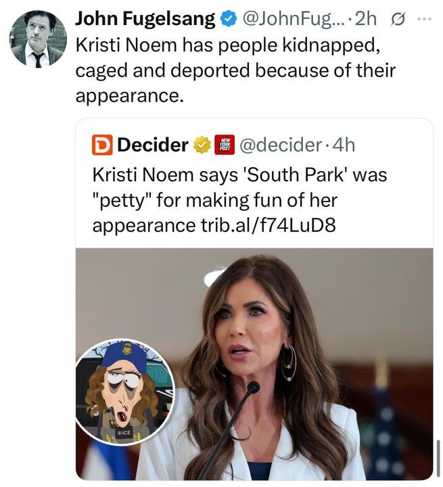Click the scrollbar at the right edge
The height and width of the screenshot is (487, 443).
439,457
